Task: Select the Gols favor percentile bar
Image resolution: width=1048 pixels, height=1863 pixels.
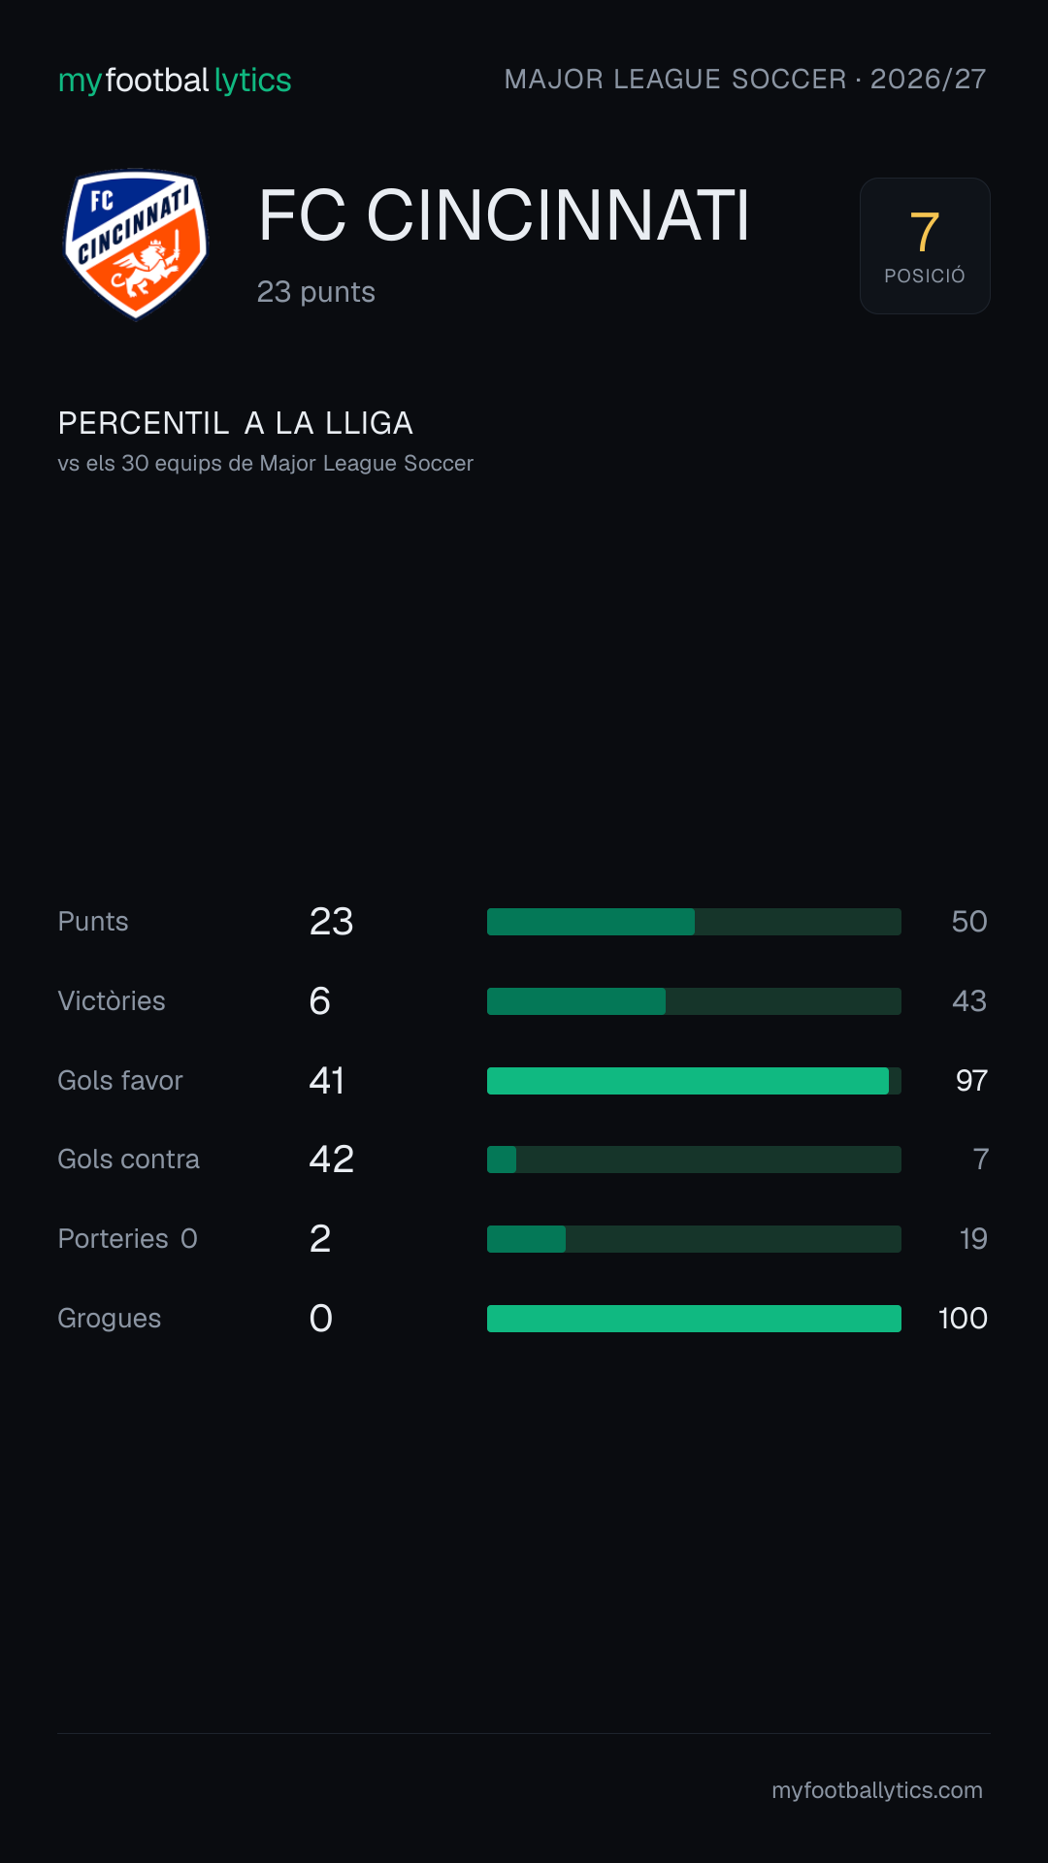Action: coord(694,1081)
